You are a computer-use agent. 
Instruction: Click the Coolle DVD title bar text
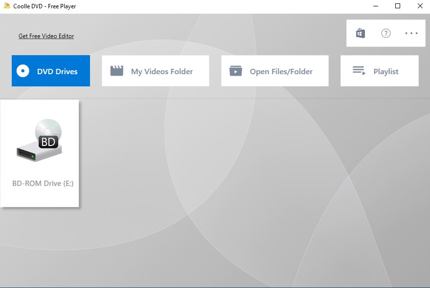point(44,6)
